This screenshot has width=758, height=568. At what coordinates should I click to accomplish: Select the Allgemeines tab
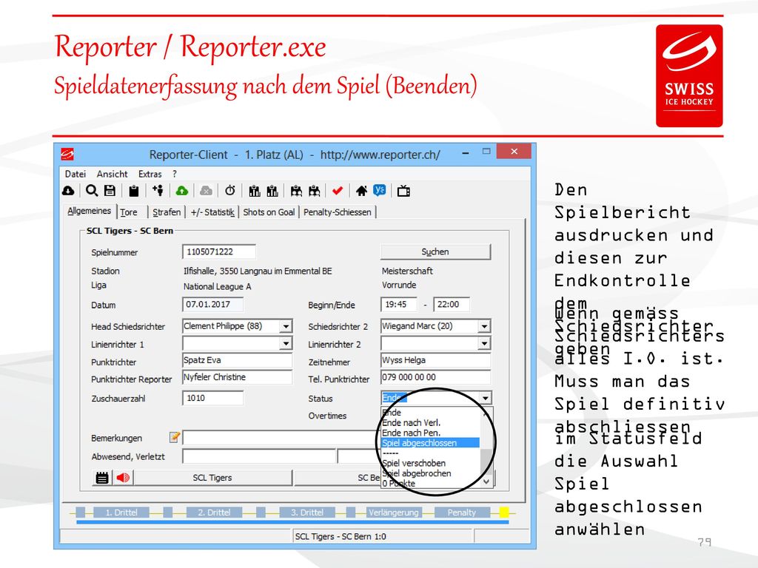pos(89,211)
